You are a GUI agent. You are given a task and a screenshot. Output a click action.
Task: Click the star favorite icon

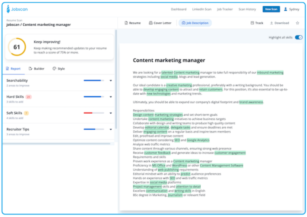(x=297, y=23)
